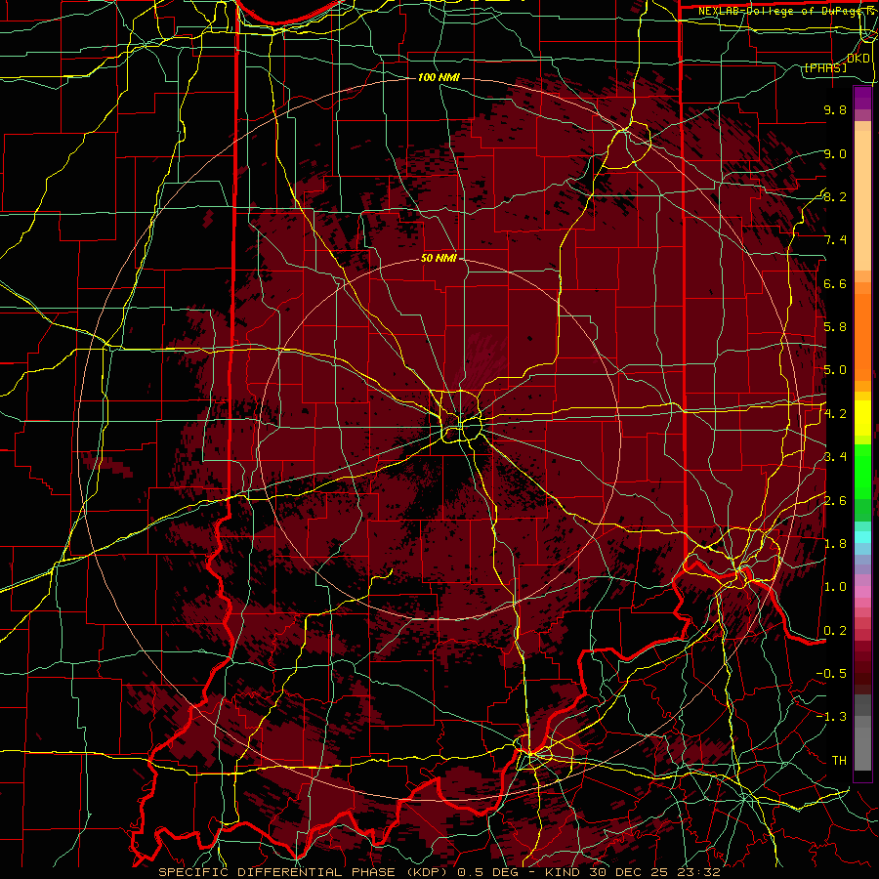
Task: Select the orange segment of the color scale
Action: [x=862, y=336]
